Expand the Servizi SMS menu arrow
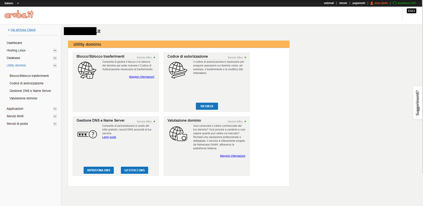 click(x=55, y=116)
